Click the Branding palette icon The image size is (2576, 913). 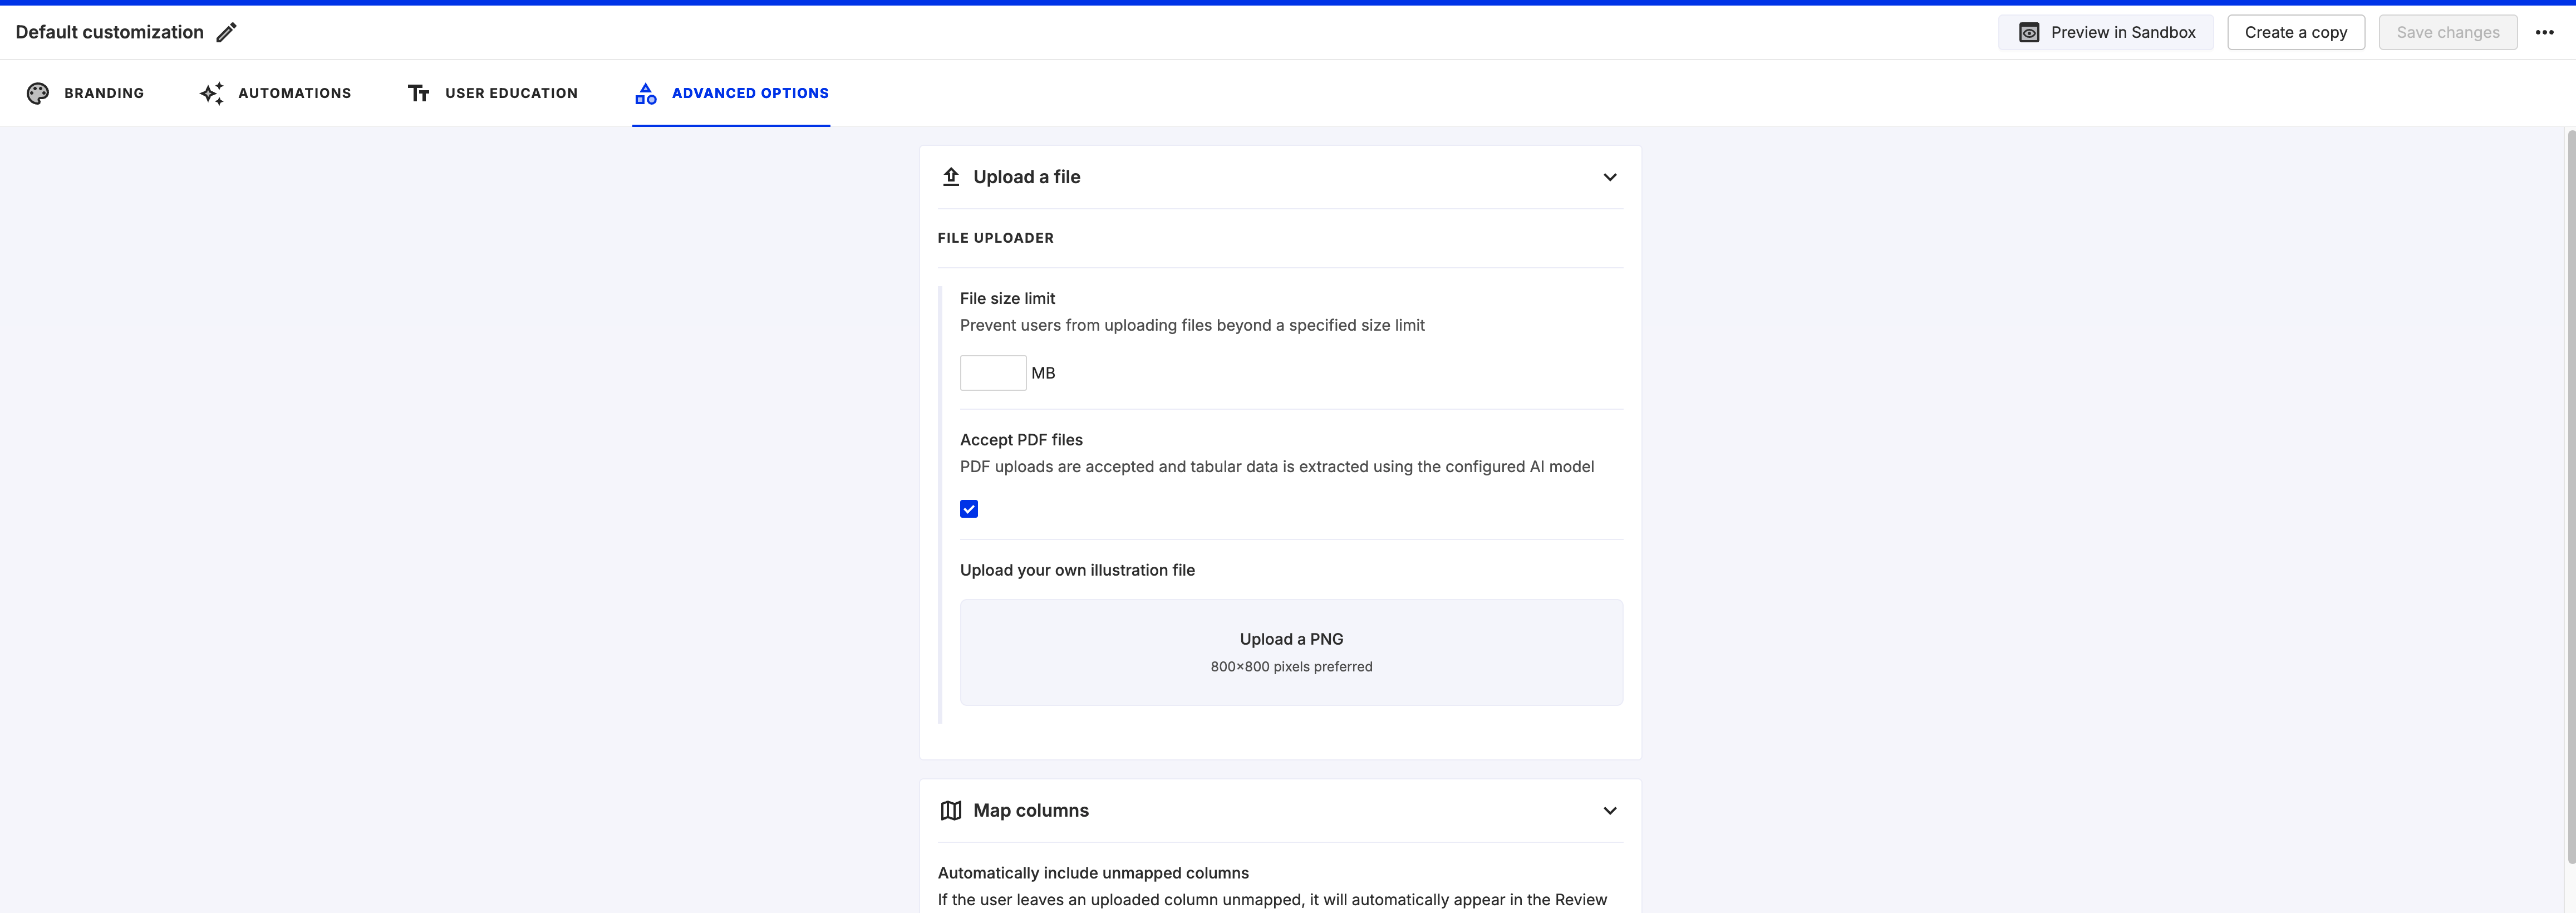coord(38,93)
